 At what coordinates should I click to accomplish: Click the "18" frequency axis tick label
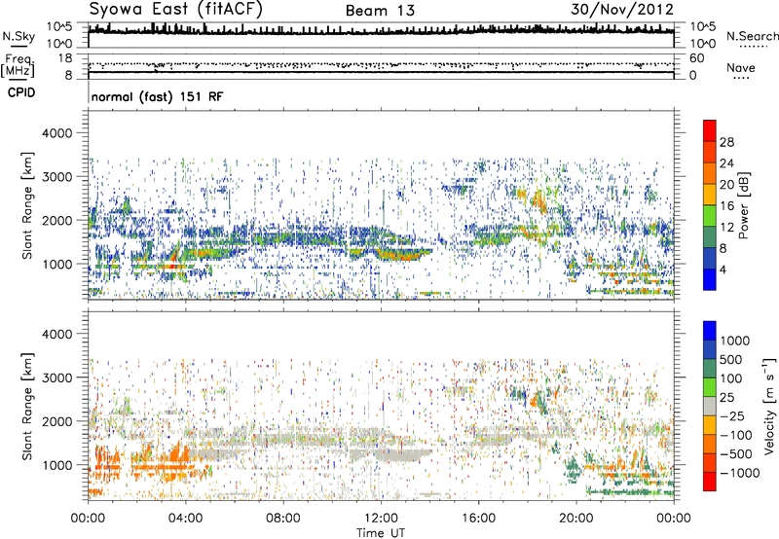click(65, 58)
